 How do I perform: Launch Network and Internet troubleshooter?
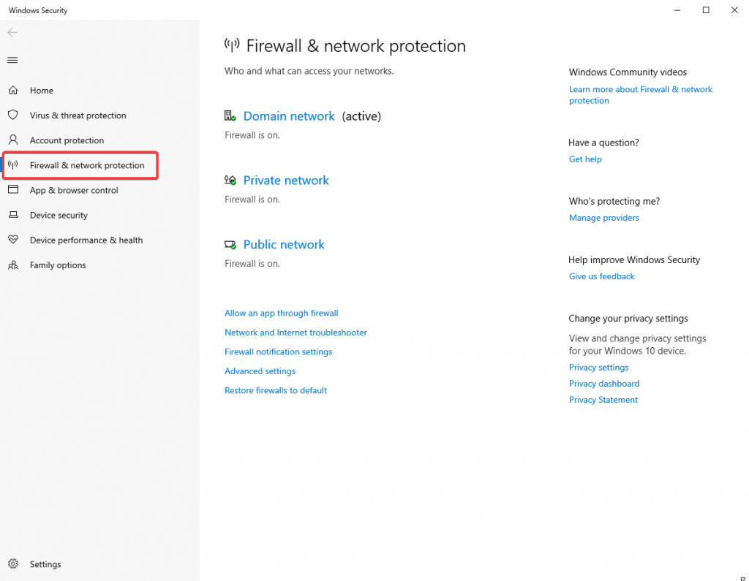pyautogui.click(x=296, y=333)
